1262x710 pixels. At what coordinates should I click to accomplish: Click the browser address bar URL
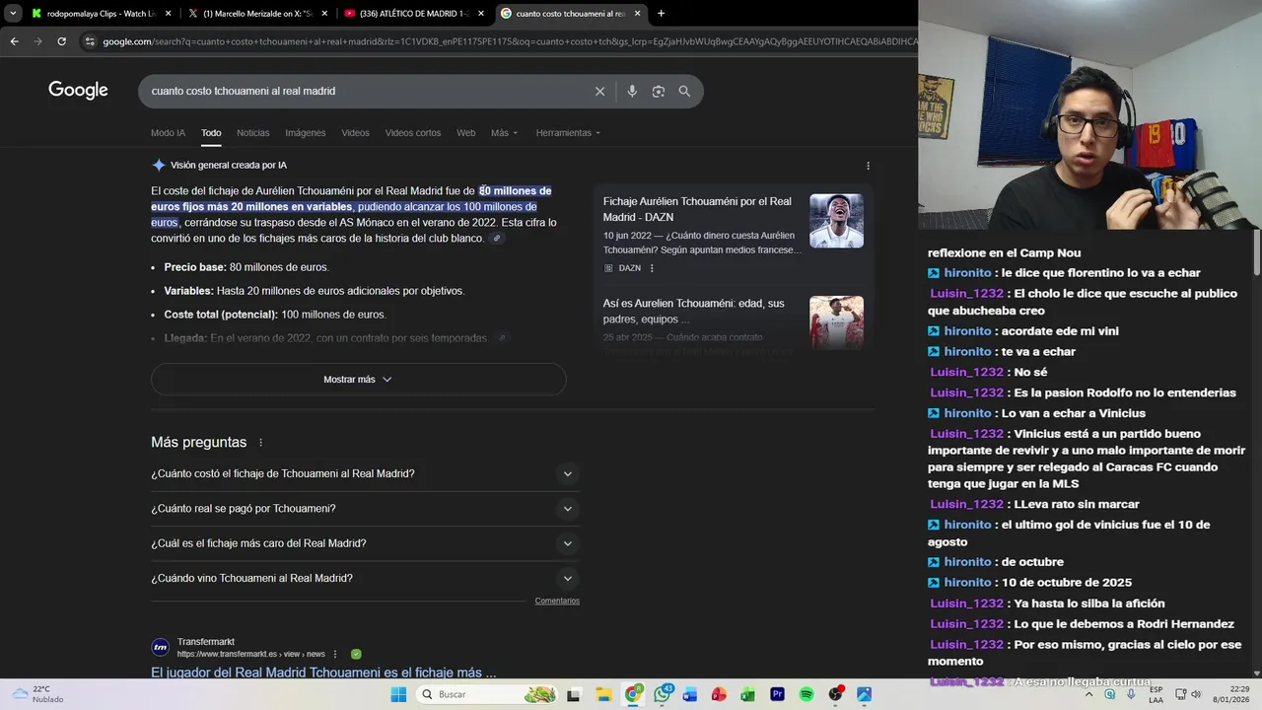[508, 41]
